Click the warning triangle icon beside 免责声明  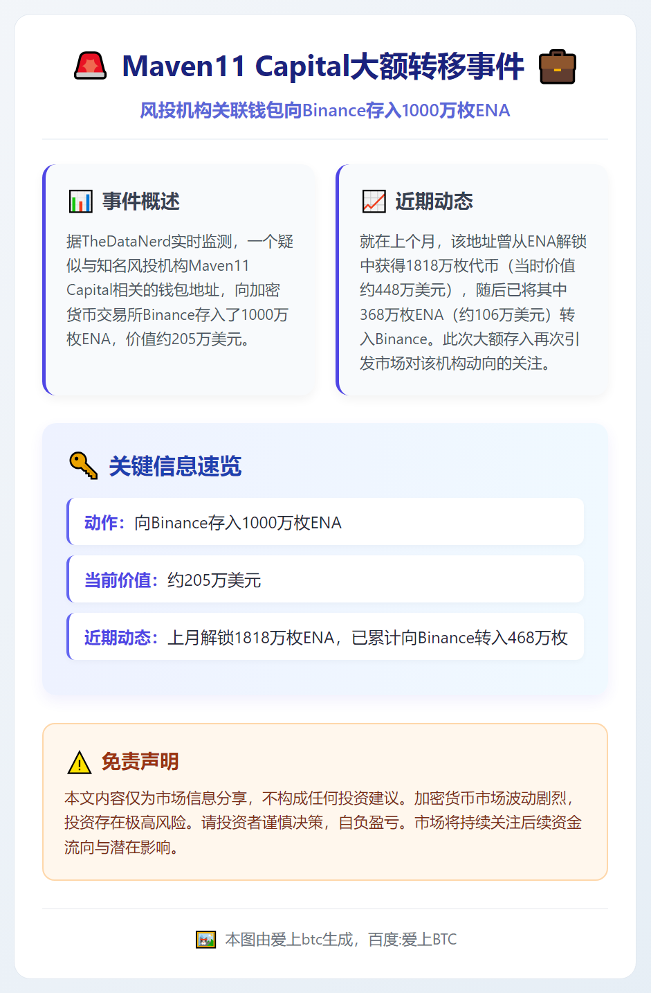click(80, 762)
